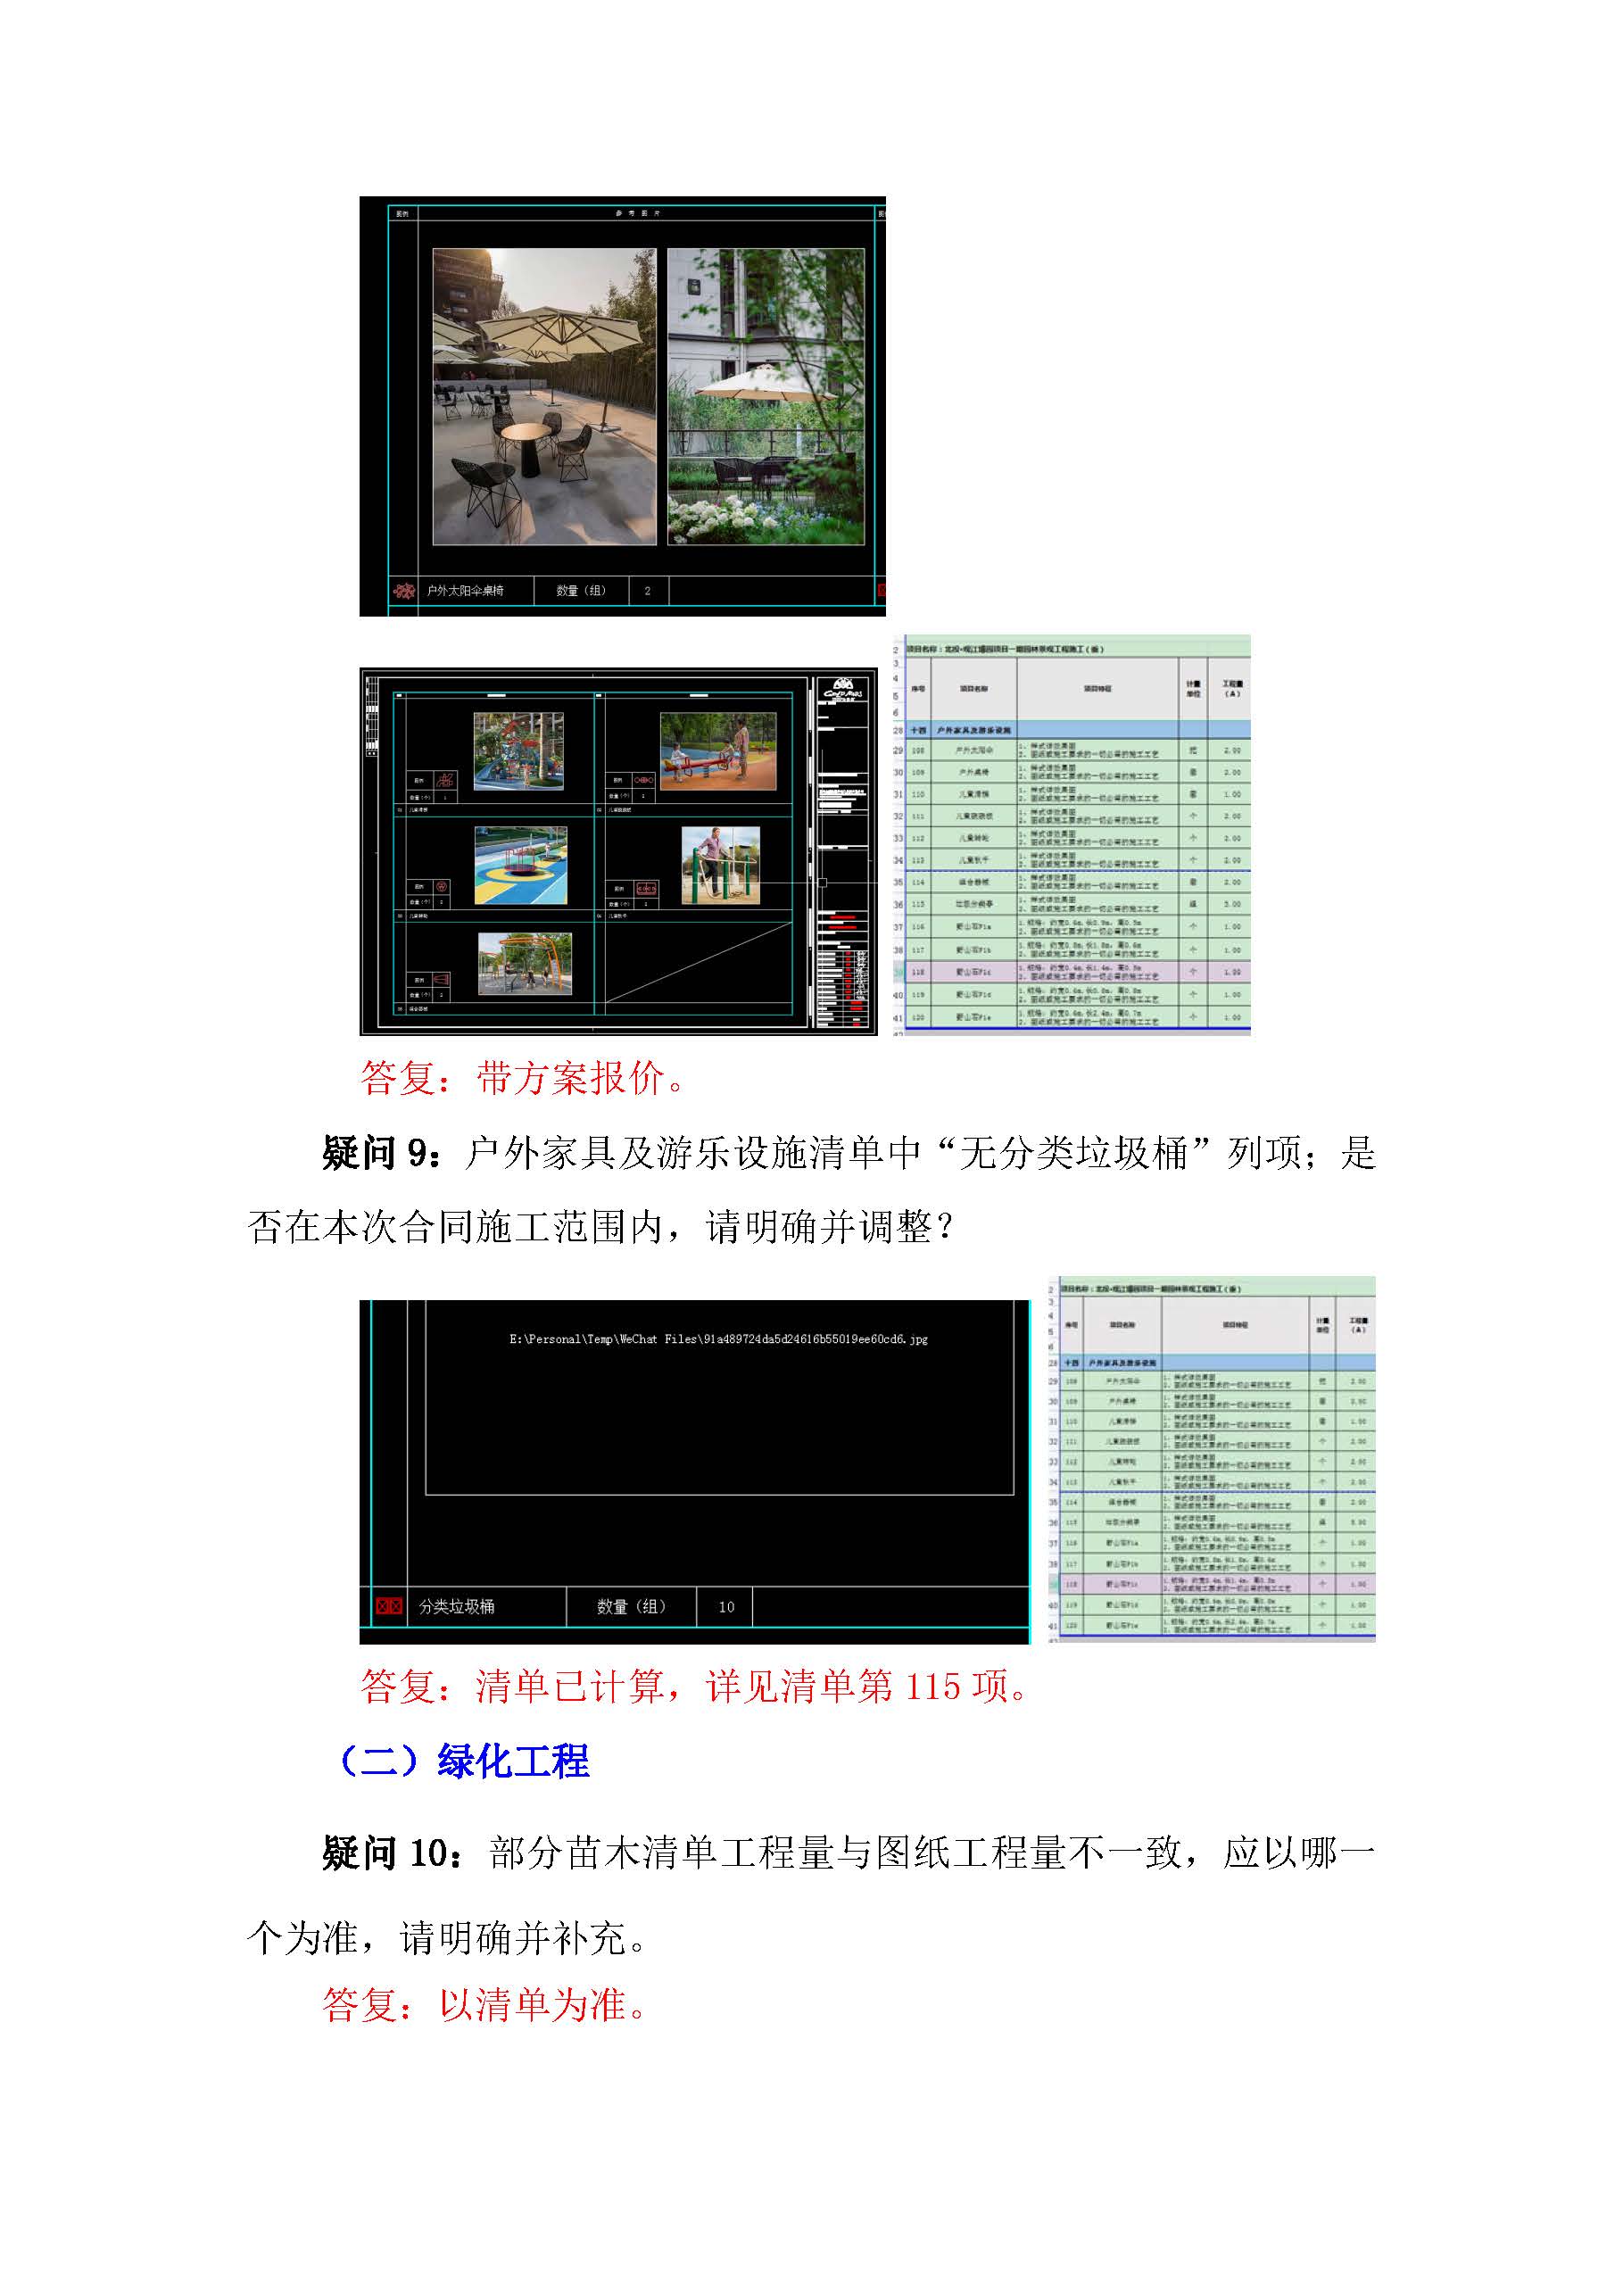Image resolution: width=1623 pixels, height=2296 pixels.
Task: Click the WeChat Files jpg path text
Action: click(718, 1339)
